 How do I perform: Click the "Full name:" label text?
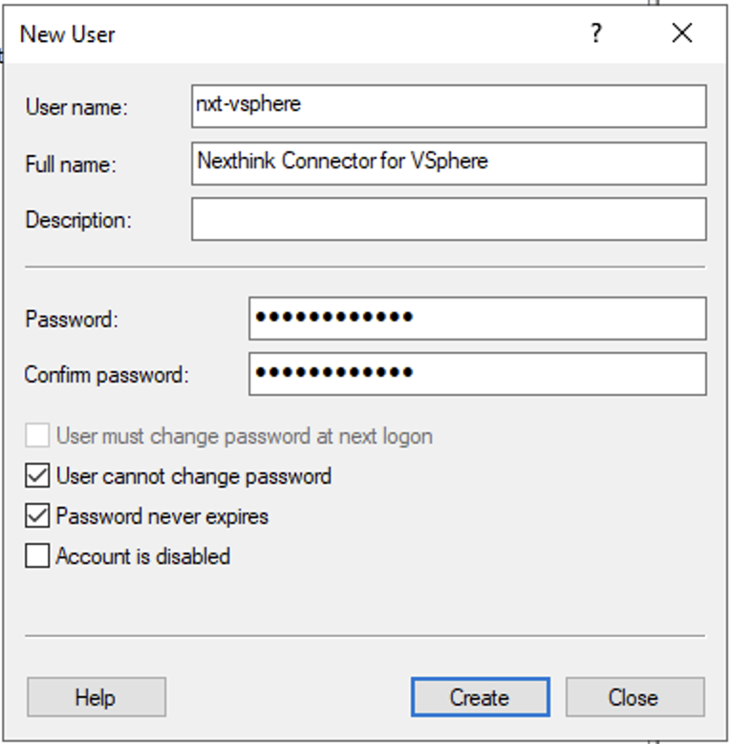(71, 164)
